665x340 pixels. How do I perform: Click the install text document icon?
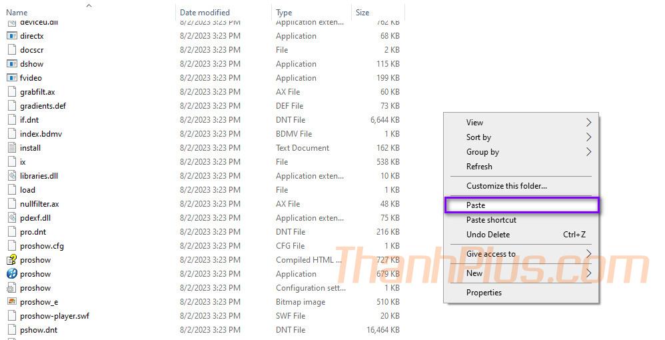(11, 148)
